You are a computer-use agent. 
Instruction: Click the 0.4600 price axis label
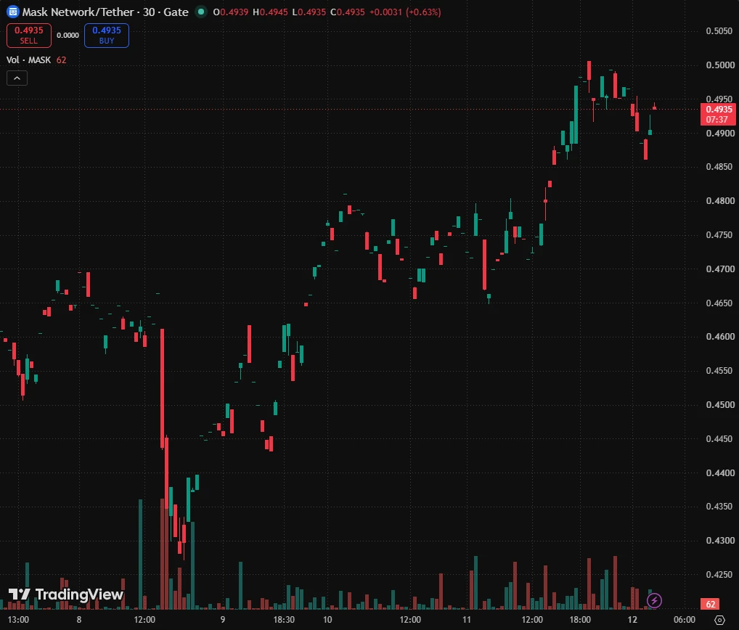[x=719, y=337]
